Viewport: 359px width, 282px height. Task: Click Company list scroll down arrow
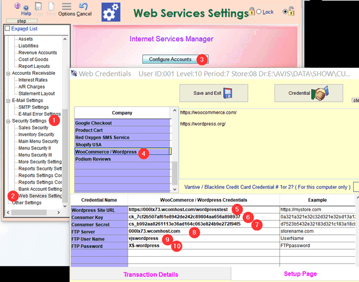175,189
